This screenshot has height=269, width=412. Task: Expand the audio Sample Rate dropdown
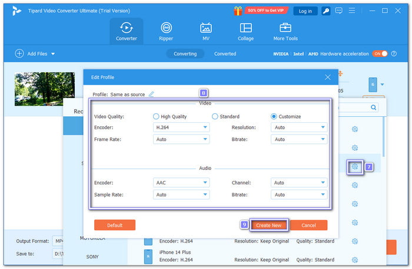(181, 194)
